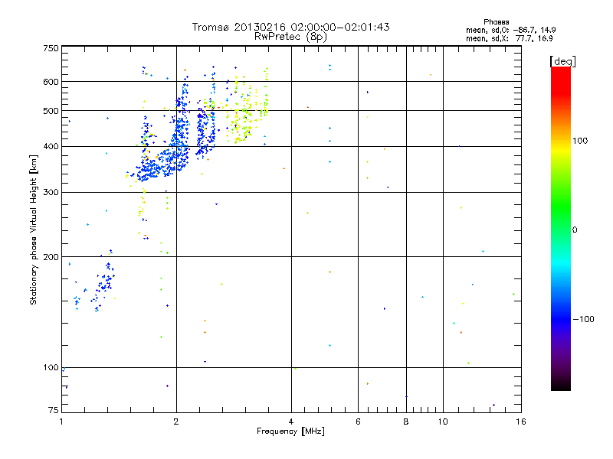Click the 'Frequency [MHz]' axis label
Screen dimensions: 613x459
tap(290, 431)
